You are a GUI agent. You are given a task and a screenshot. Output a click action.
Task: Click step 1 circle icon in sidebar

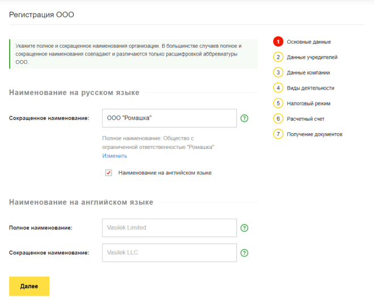pos(278,42)
